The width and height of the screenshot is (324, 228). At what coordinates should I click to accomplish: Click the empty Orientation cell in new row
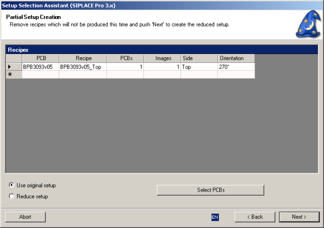[x=236, y=75]
